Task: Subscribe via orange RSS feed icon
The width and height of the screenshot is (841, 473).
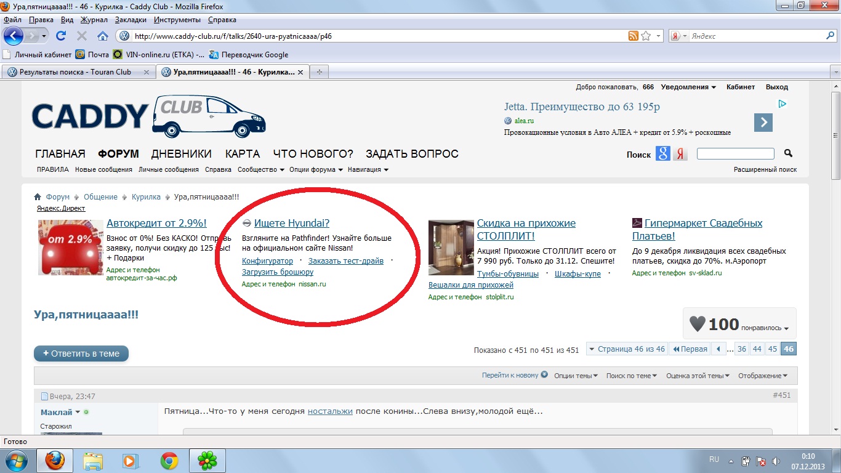Action: pyautogui.click(x=634, y=36)
